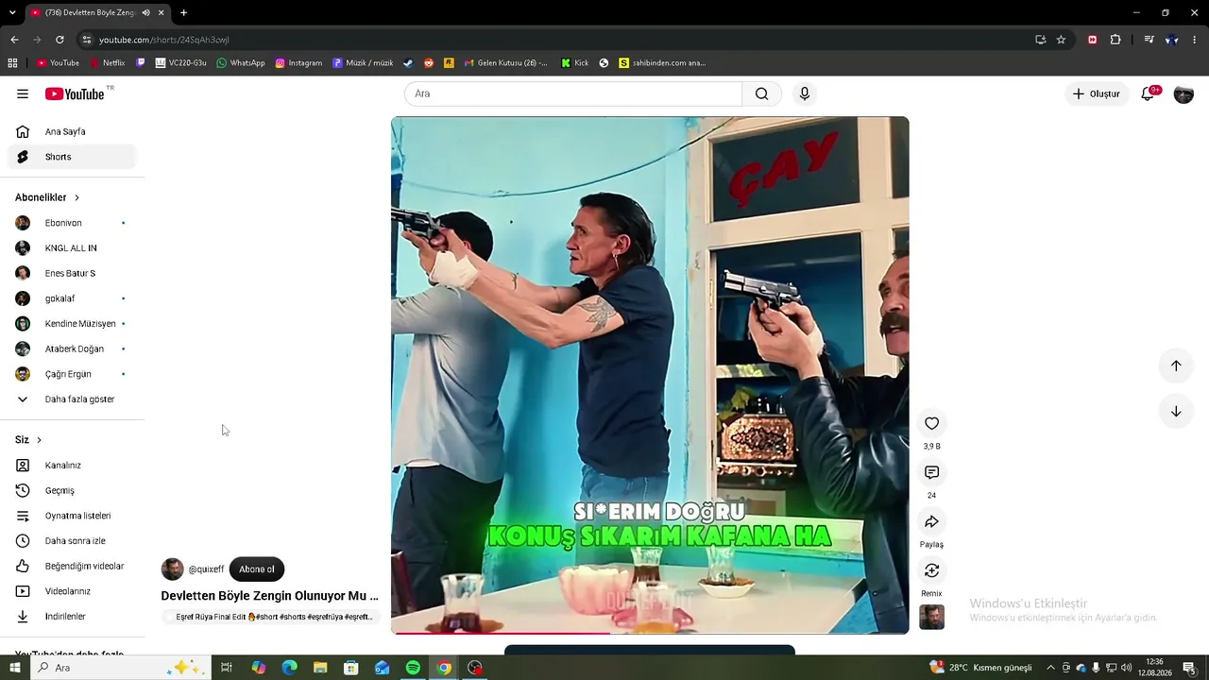This screenshot has width=1209, height=680.
Task: Click the search magnifier button
Action: (761, 93)
